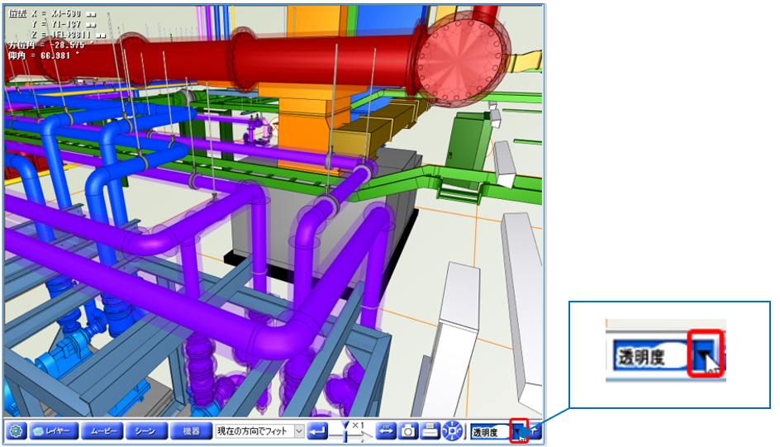Open the settings gear icon
Viewport: 780px width, 447px height.
click(x=14, y=430)
